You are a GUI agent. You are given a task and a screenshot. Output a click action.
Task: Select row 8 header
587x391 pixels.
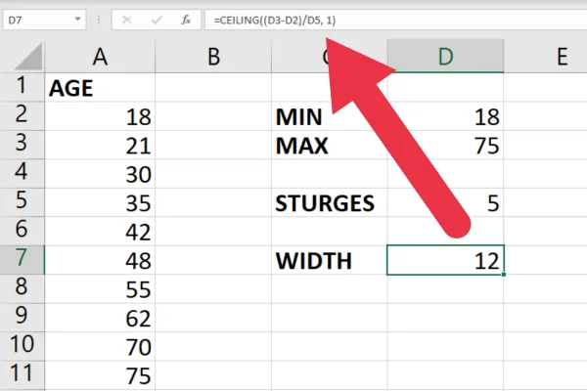(22, 288)
